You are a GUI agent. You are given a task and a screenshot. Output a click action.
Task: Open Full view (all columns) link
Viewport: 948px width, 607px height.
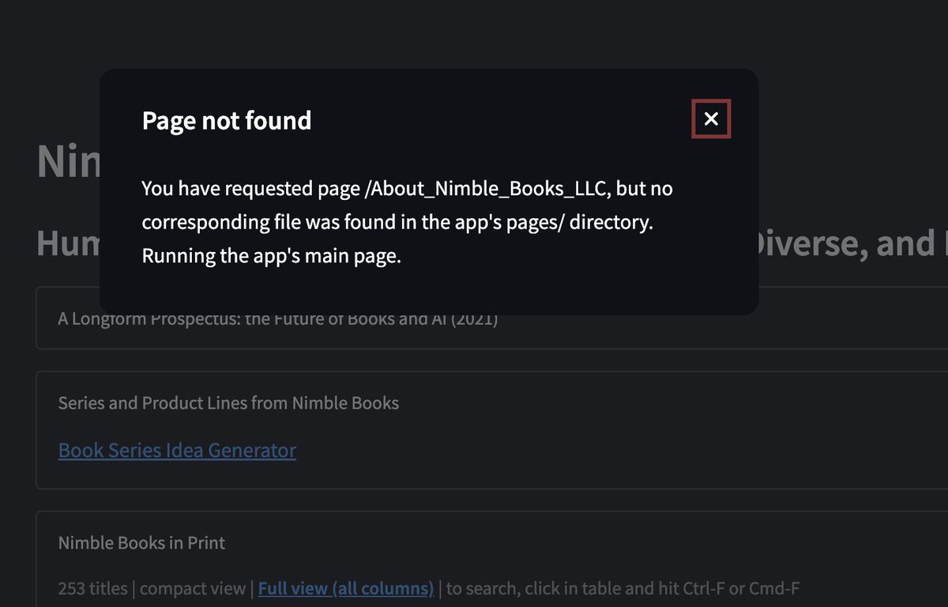[346, 589]
